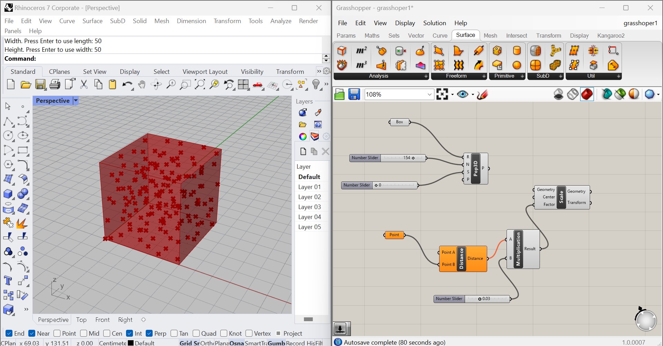Screen dimensions: 663x346
Task: Click the layer color wheel icon in Layers panel
Action: coord(303,137)
